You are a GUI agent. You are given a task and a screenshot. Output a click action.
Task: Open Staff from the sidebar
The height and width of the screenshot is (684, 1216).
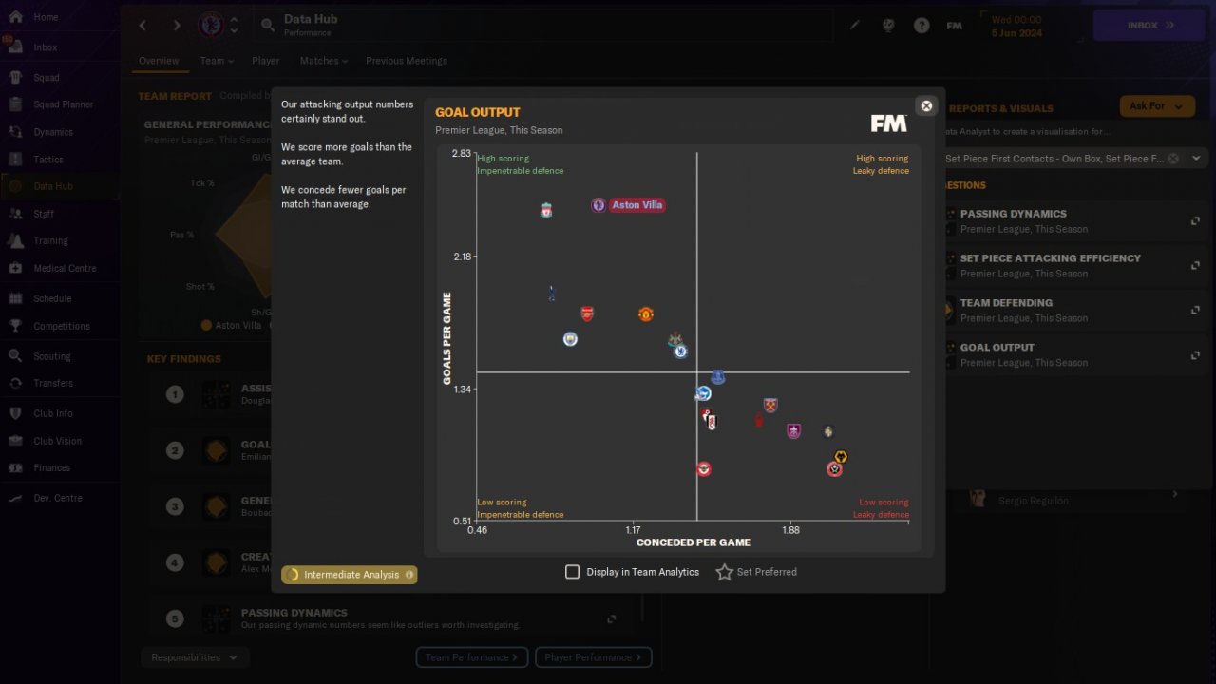(44, 215)
